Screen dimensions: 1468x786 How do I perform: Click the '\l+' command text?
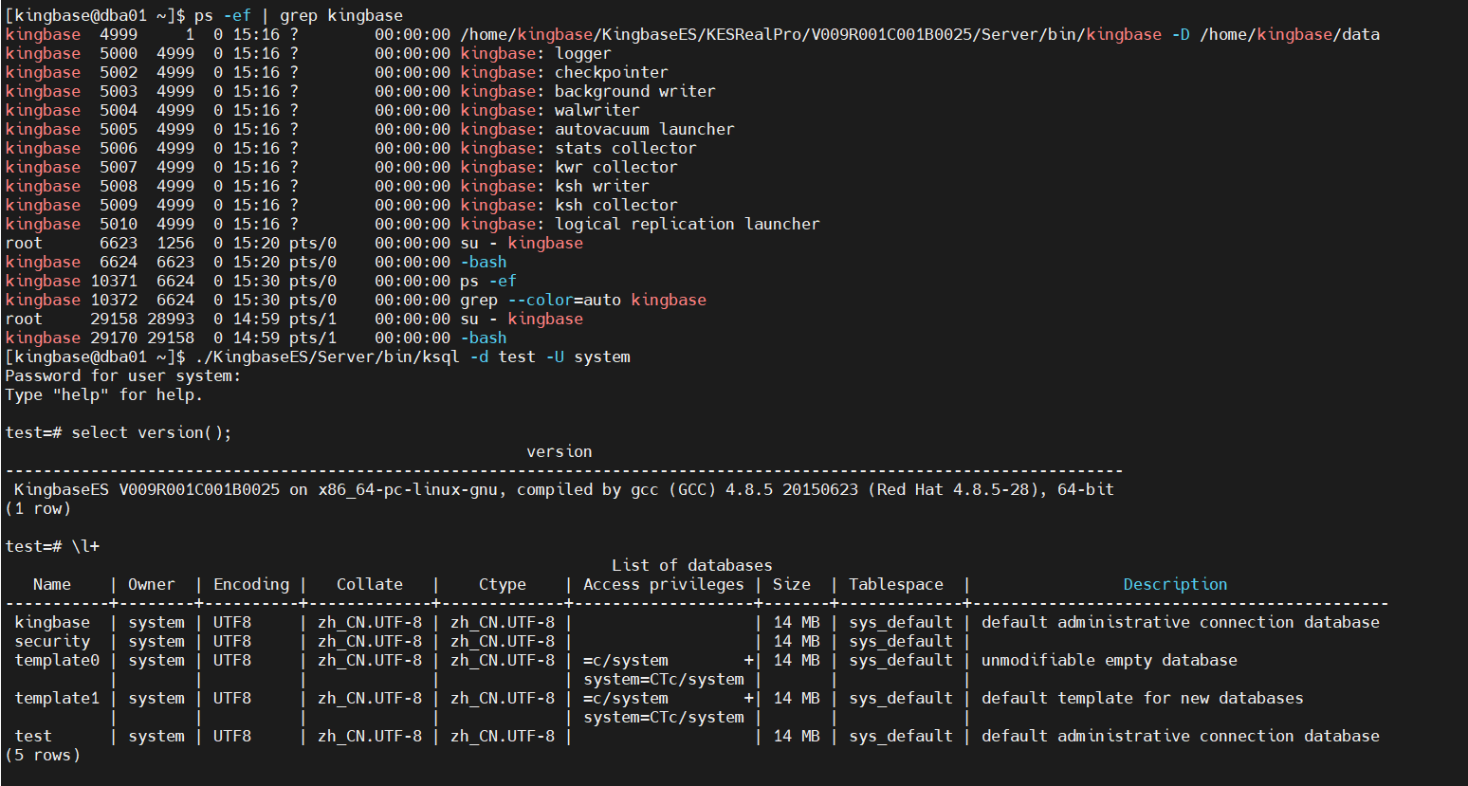coord(85,546)
